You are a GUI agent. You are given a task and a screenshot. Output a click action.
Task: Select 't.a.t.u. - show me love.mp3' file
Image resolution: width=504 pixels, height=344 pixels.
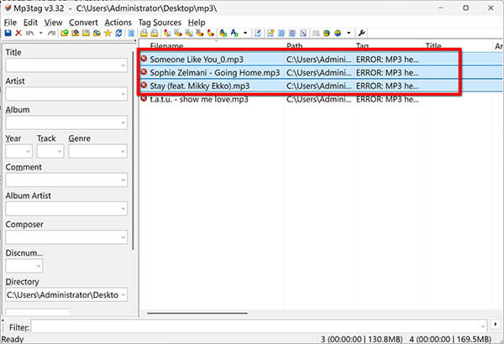(x=199, y=99)
